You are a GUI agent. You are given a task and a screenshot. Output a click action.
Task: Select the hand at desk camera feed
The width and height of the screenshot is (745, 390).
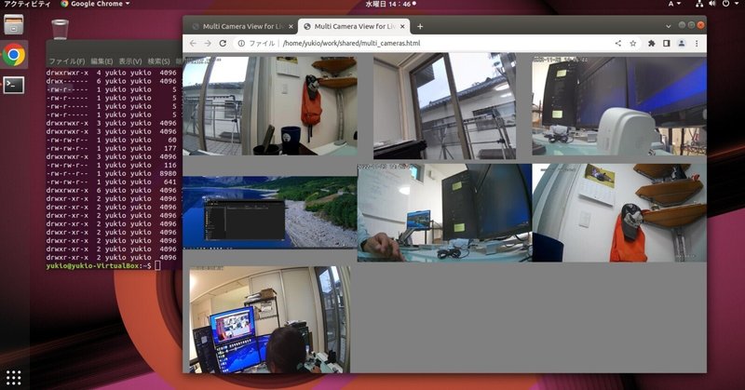click(444, 213)
